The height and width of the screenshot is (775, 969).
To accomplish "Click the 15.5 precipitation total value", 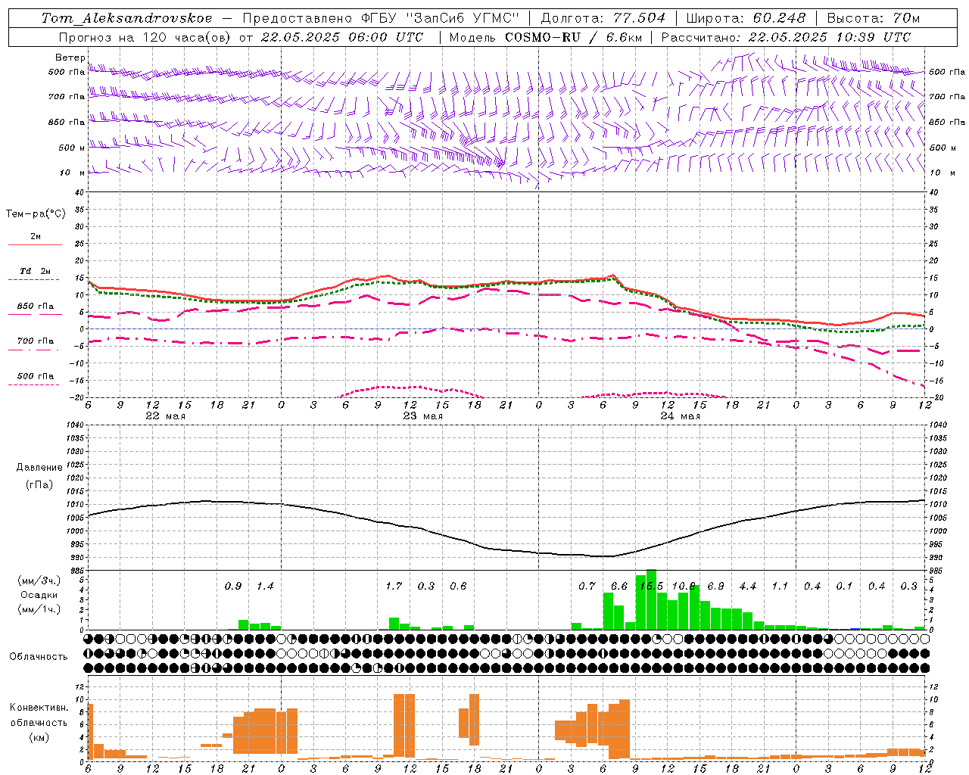I will pyautogui.click(x=652, y=587).
